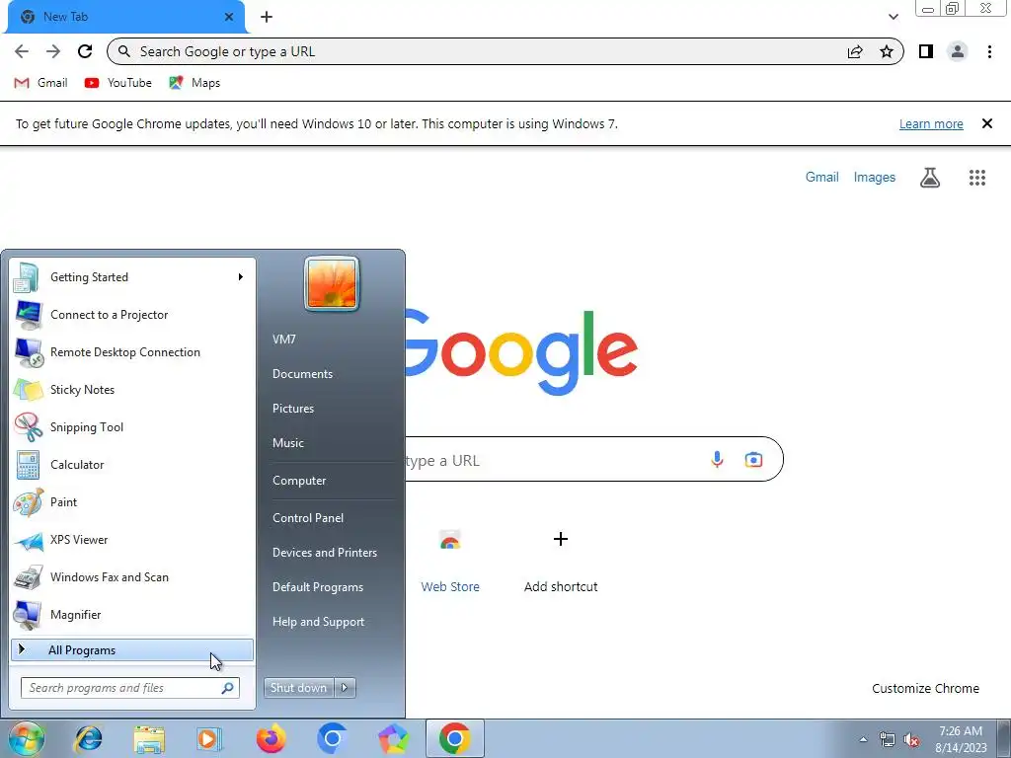Open Getting Started from Start menu
This screenshot has height=758, width=1011.
click(132, 277)
